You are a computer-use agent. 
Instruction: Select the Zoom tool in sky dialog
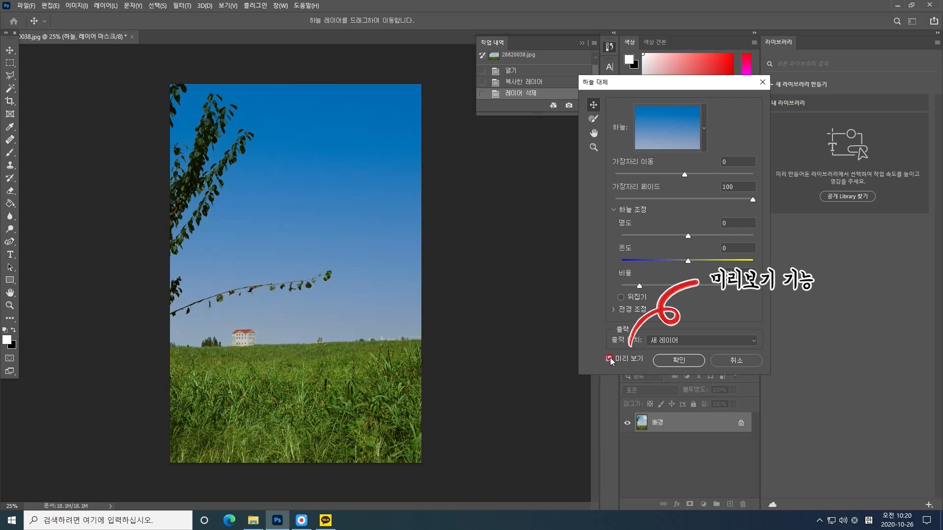(x=593, y=147)
